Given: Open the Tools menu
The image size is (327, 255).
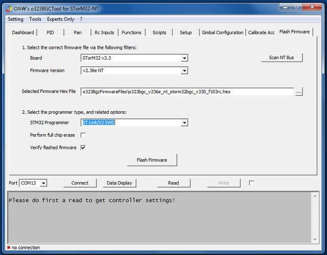Looking at the screenshot, I should point(35,19).
